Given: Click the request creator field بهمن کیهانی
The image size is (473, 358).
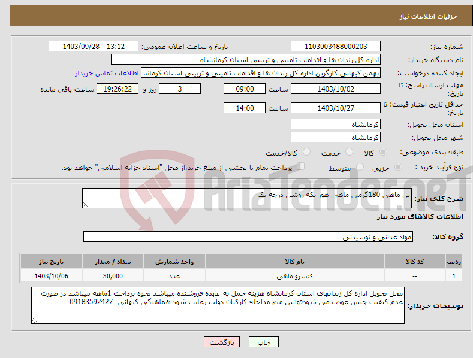Looking at the screenshot, I should [261, 73].
